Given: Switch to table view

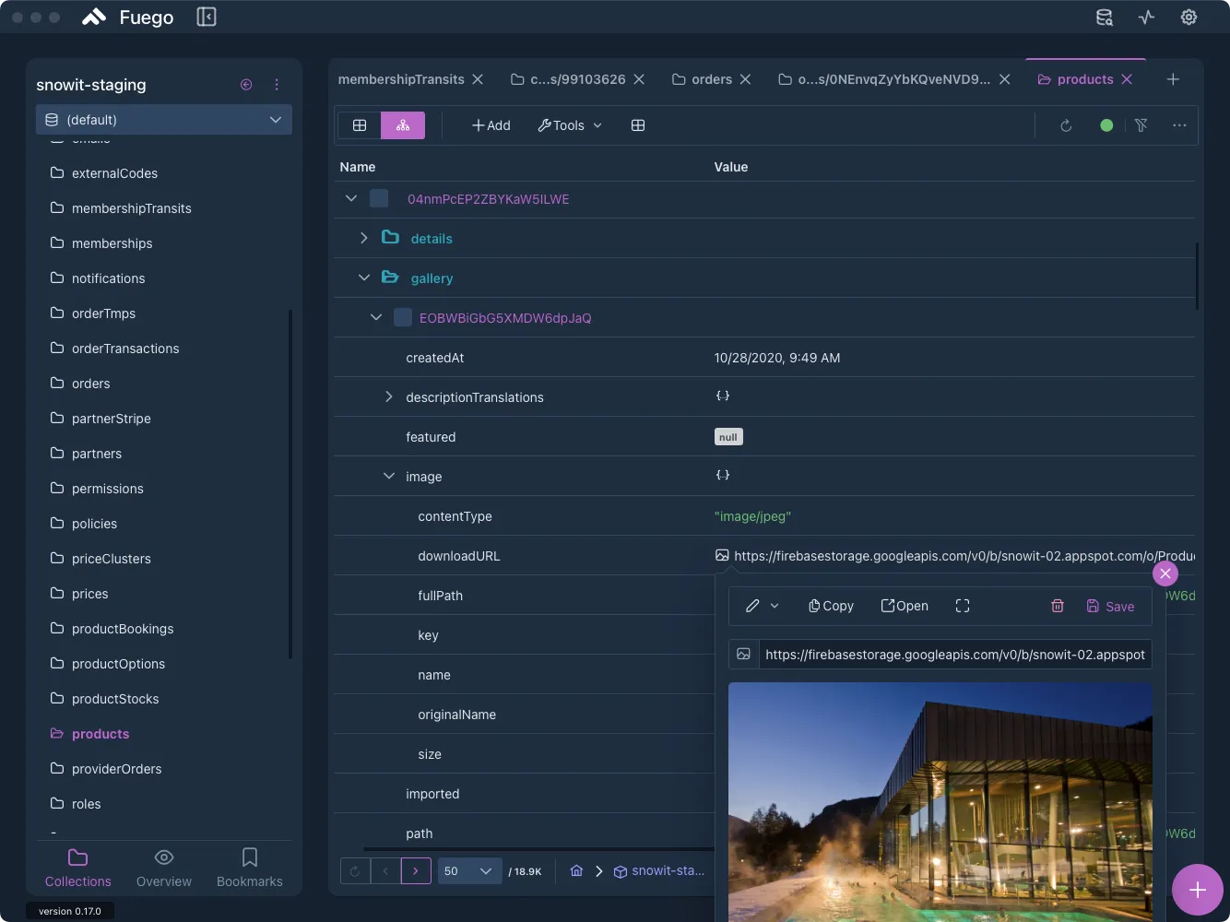Looking at the screenshot, I should tap(360, 125).
